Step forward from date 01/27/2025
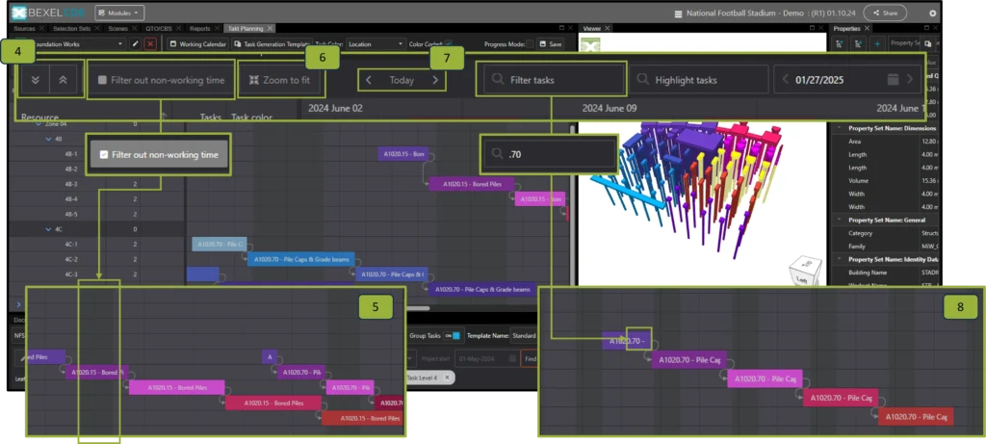The width and height of the screenshot is (986, 444). pos(909,80)
